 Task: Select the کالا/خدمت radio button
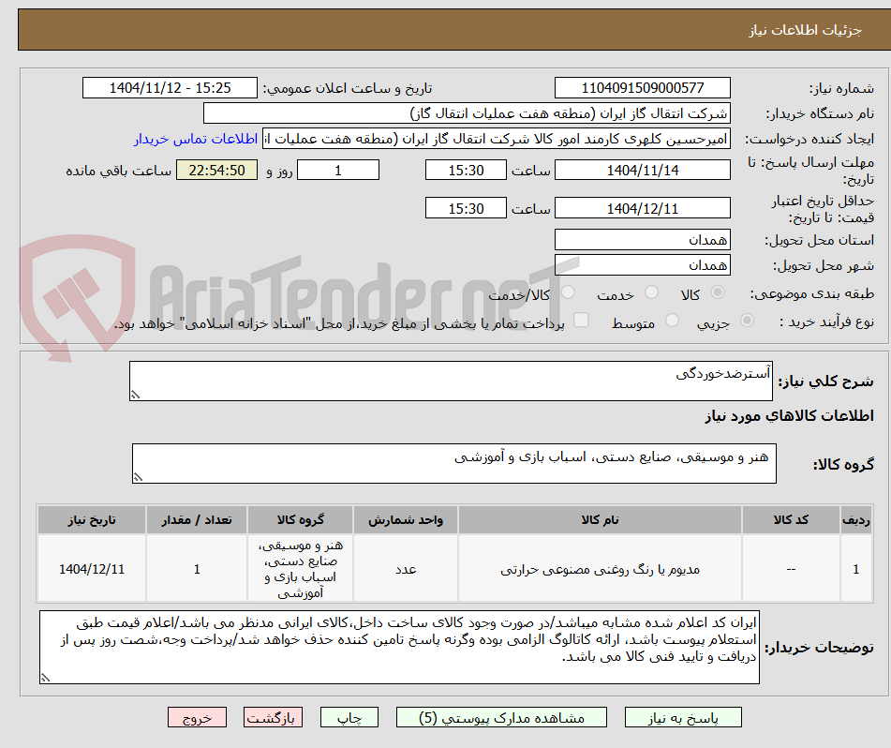pyautogui.click(x=568, y=292)
